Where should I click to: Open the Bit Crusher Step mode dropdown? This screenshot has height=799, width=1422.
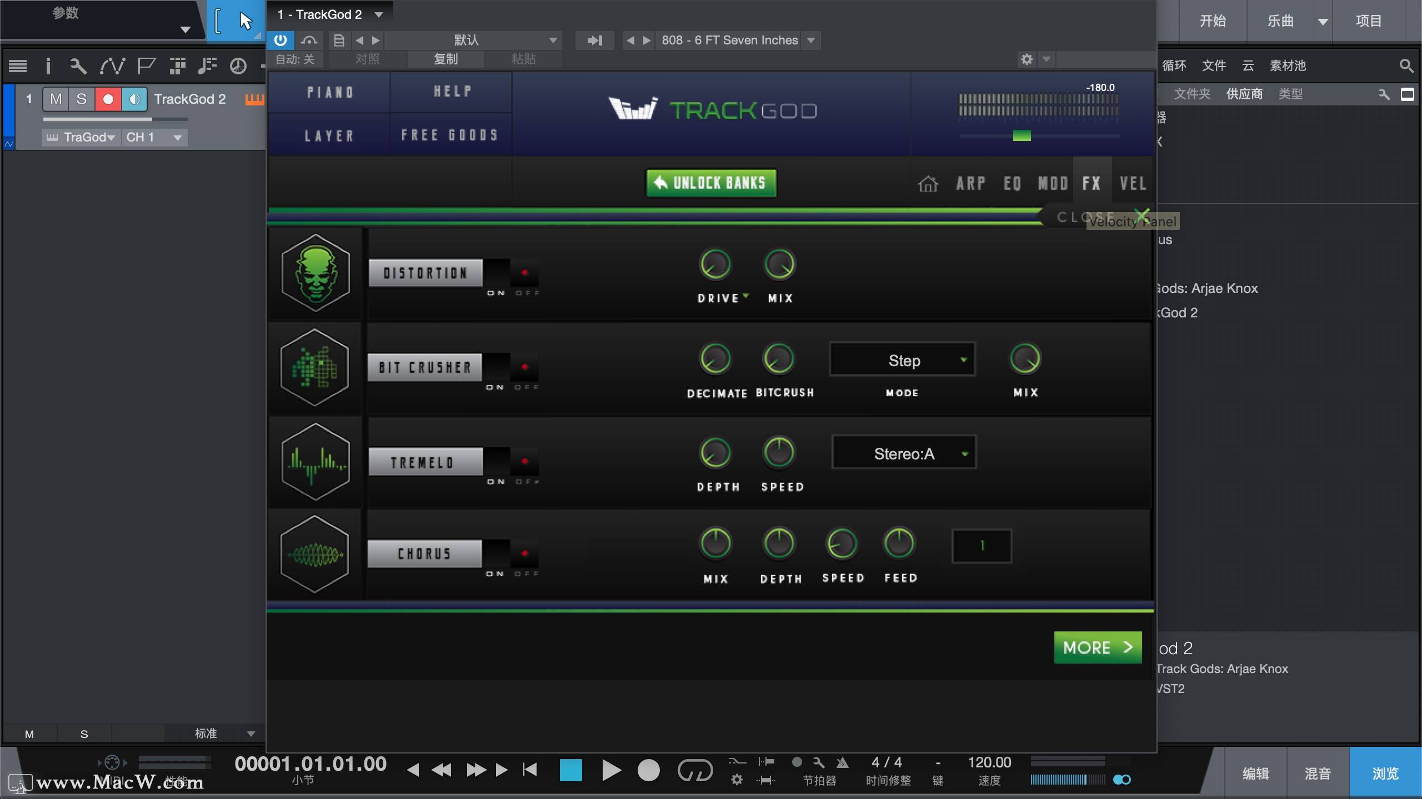[x=903, y=360]
